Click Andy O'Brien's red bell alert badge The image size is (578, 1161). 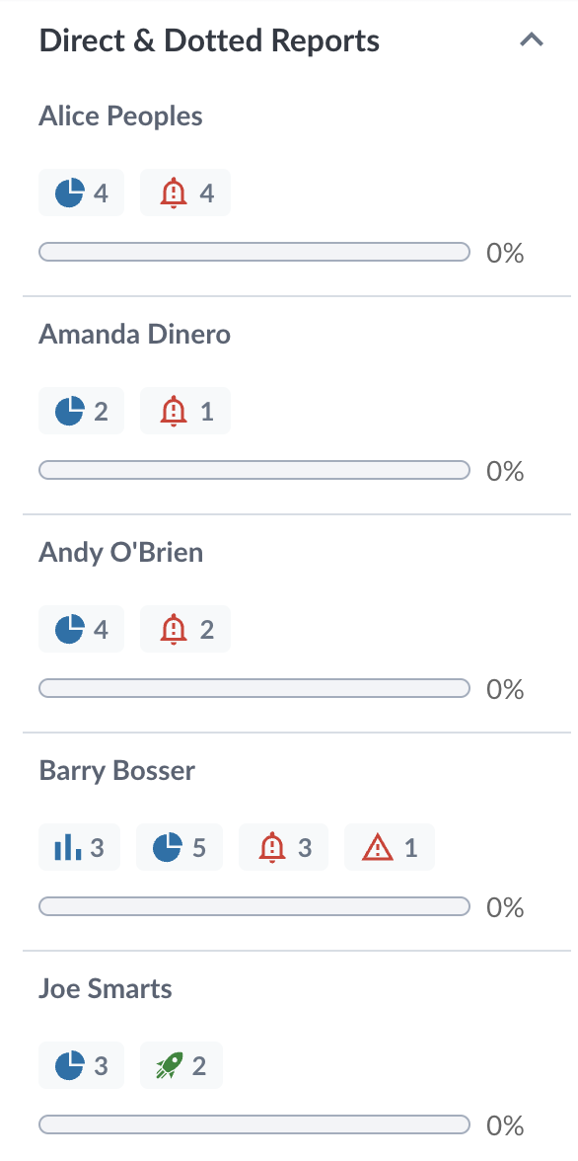coord(185,630)
